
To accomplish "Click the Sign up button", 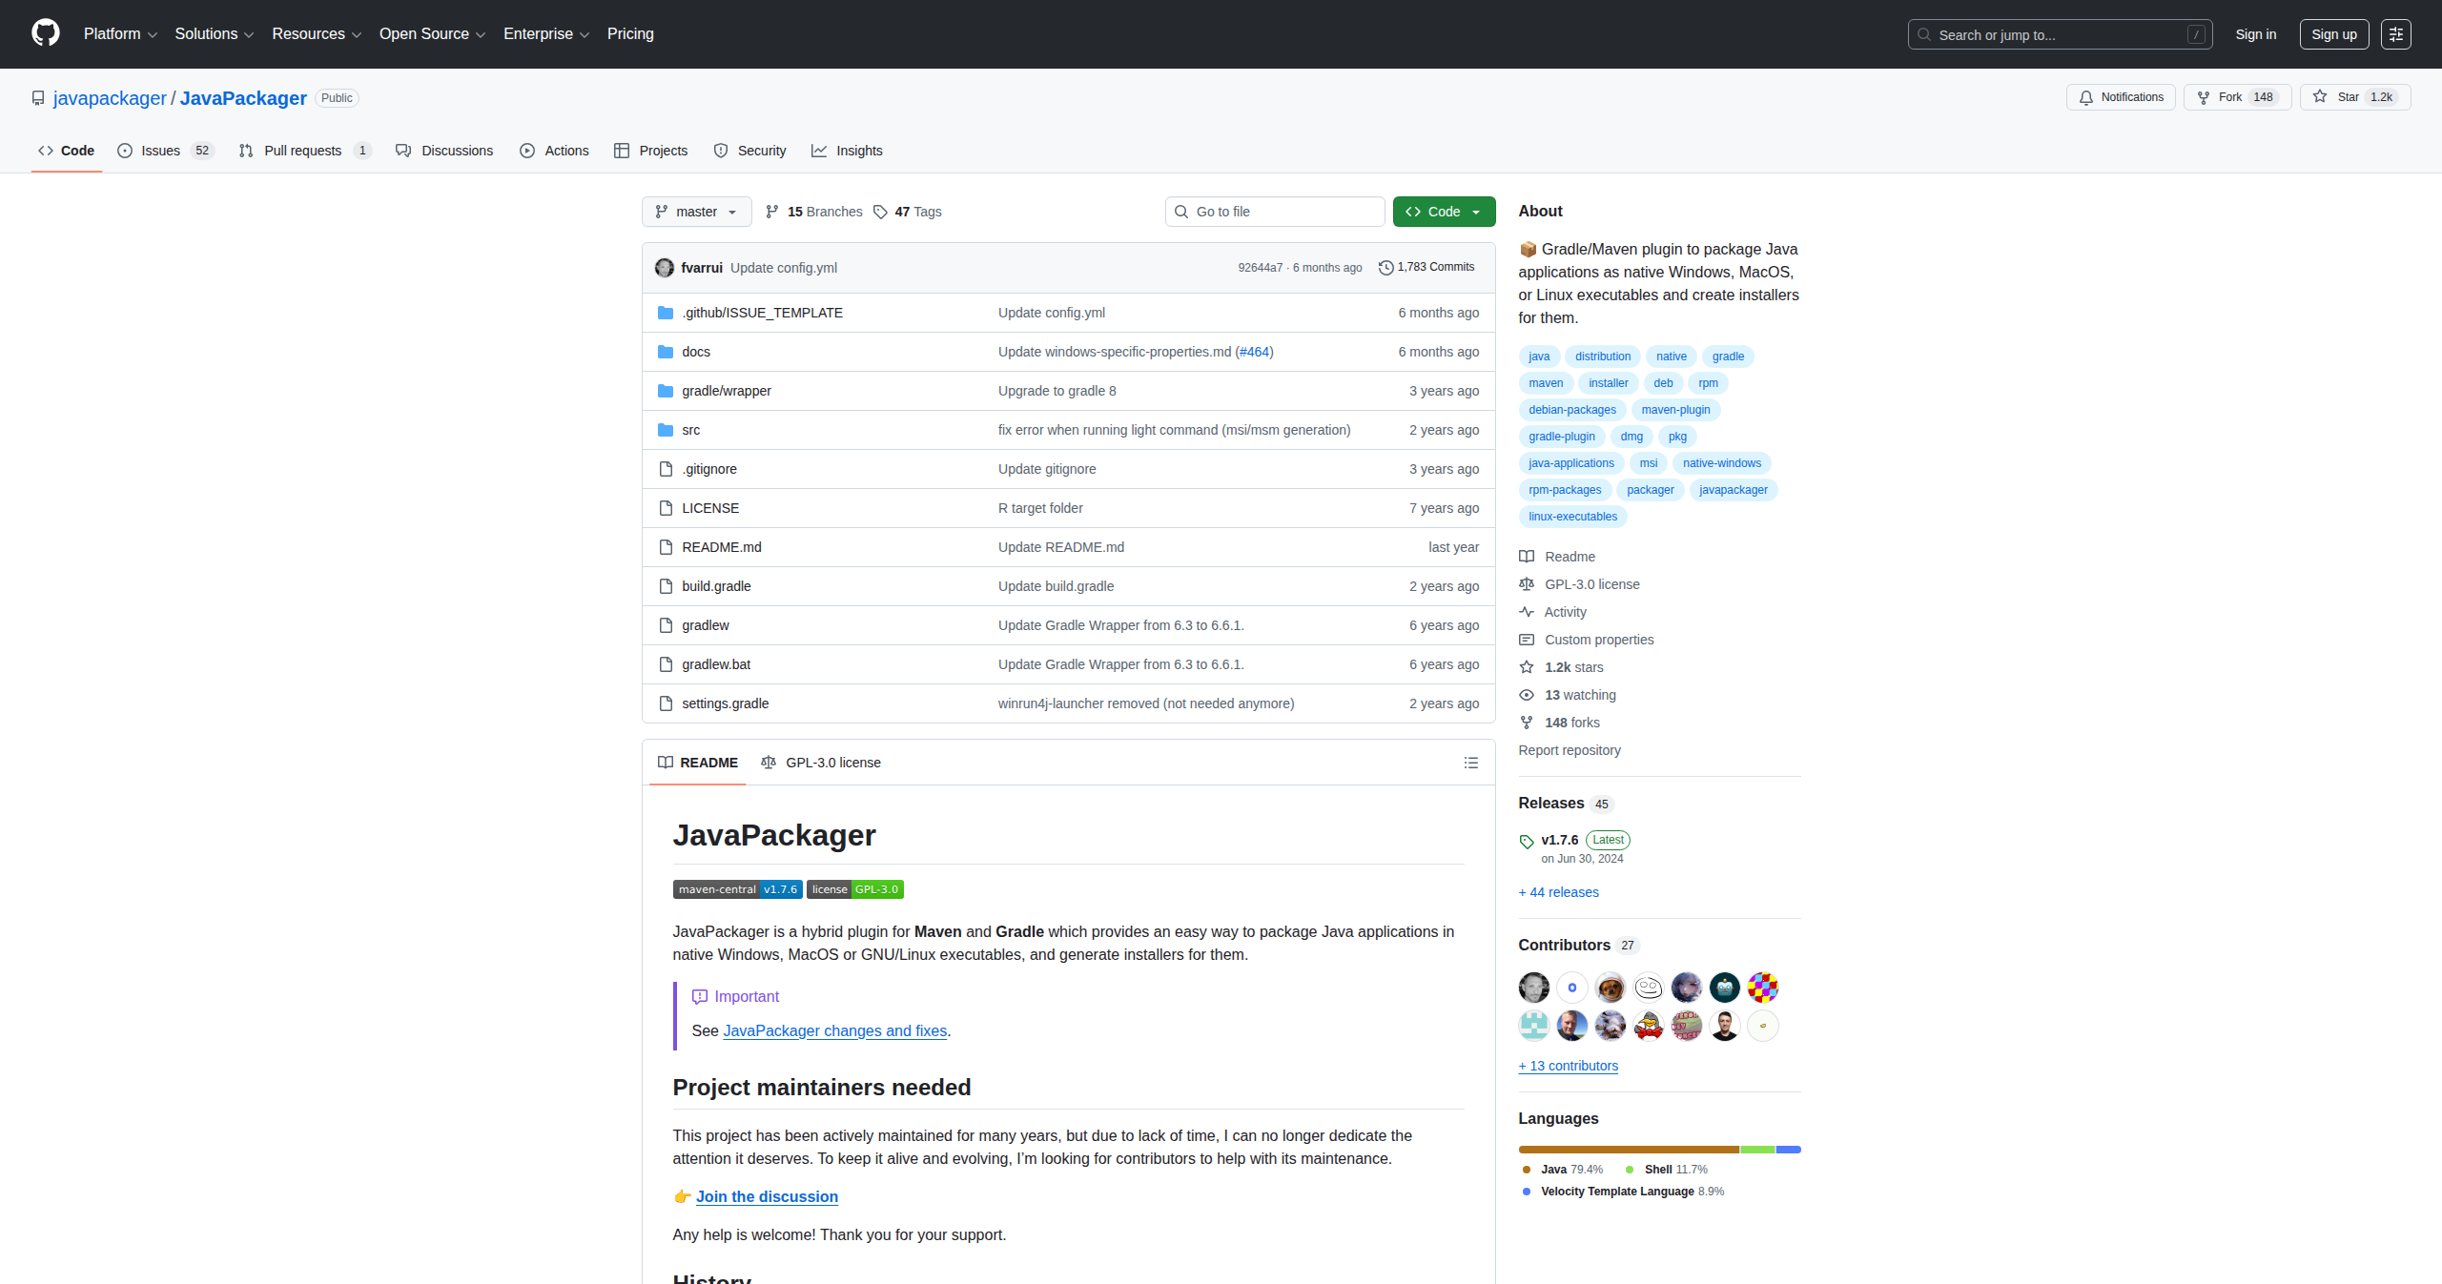I will (2333, 34).
